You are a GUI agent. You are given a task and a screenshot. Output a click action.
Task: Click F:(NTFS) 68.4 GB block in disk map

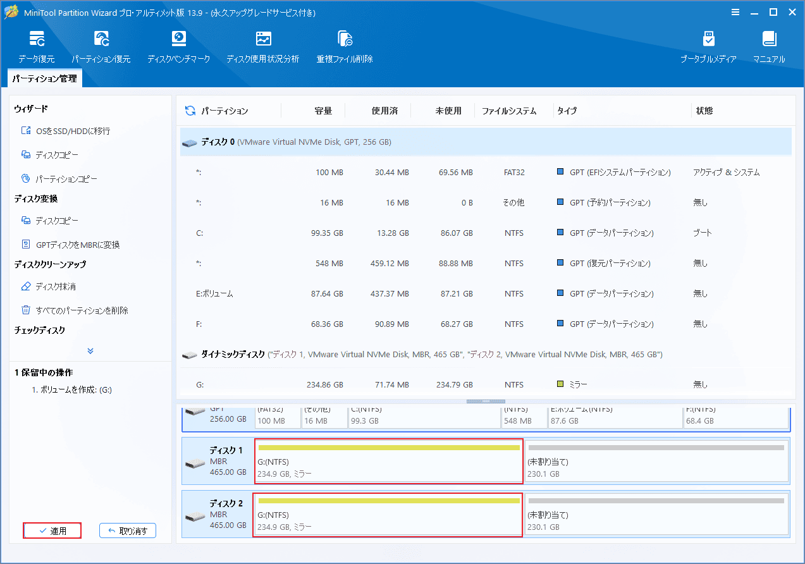[x=736, y=417]
